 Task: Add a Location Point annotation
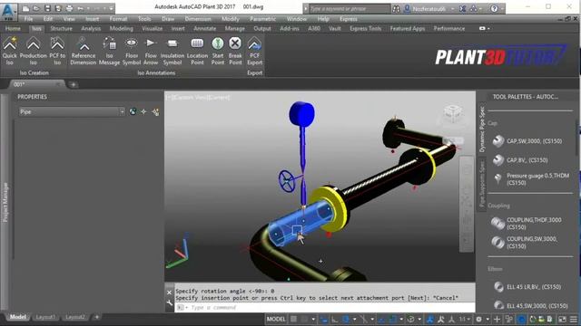197,51
